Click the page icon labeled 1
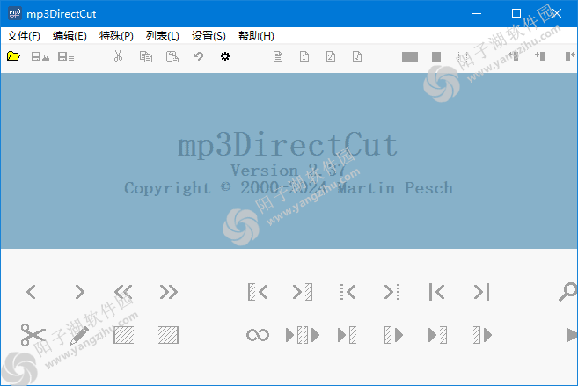Screen dimensions: 578x386 pyautogui.click(x=304, y=56)
